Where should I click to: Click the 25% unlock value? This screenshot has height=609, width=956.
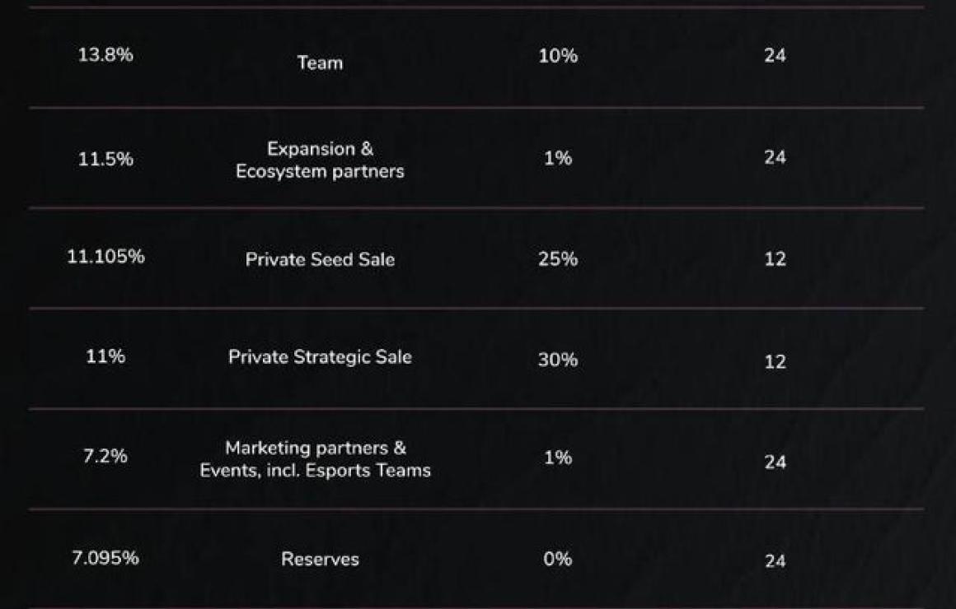tap(558, 259)
